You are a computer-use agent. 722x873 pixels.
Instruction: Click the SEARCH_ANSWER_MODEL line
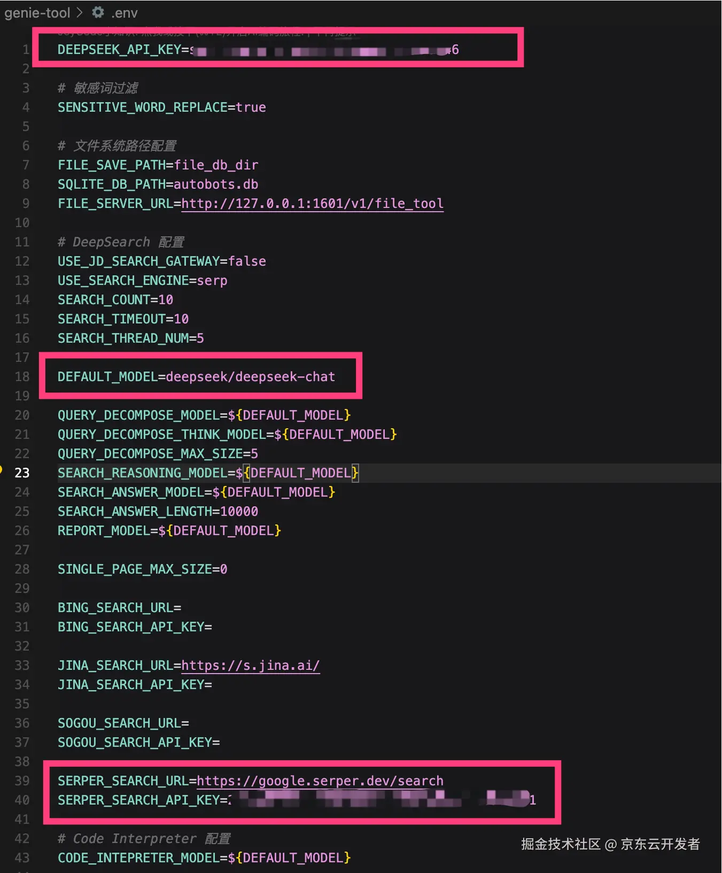point(196,492)
